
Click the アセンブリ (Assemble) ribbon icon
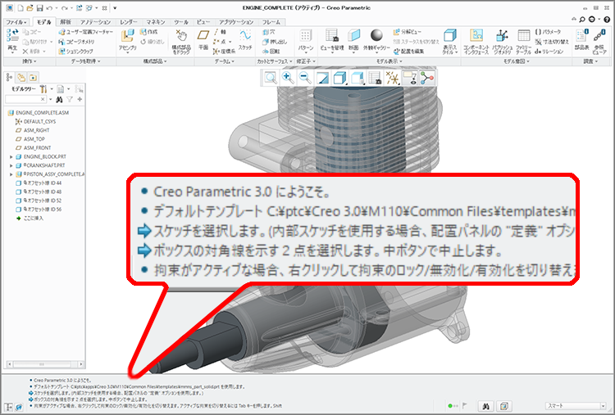point(128,39)
